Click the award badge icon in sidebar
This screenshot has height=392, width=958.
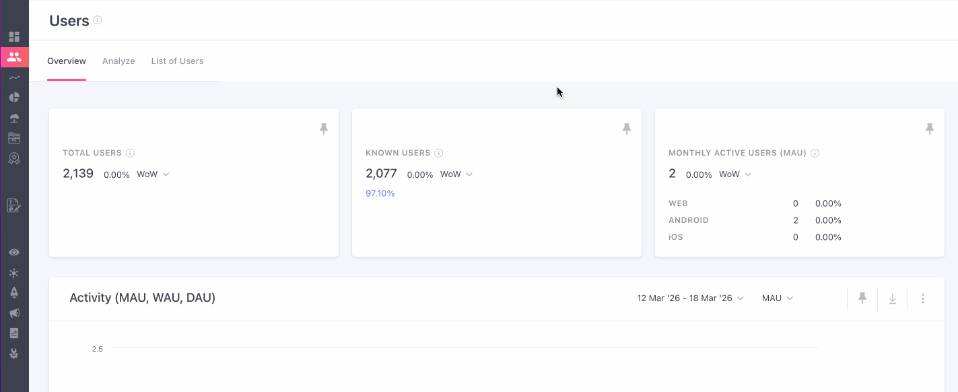pyautogui.click(x=14, y=158)
